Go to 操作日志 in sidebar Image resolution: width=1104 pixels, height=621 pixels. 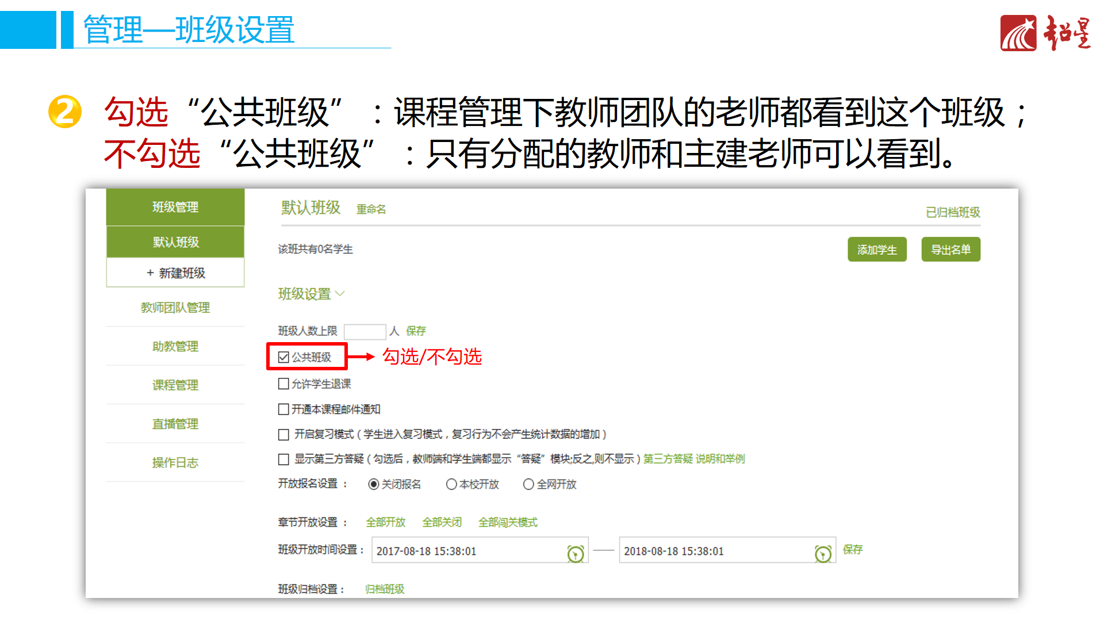175,463
